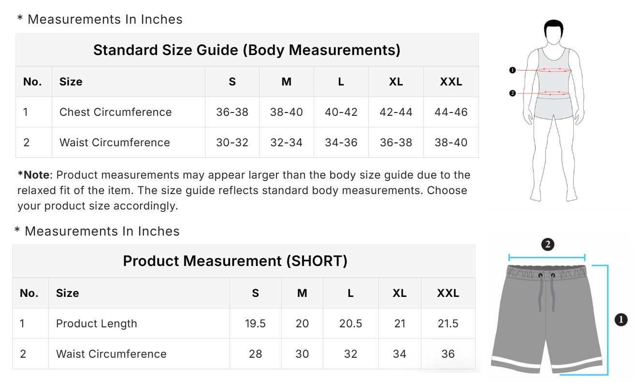
Task: Click waist value 36-38 for size XL
Action: coord(396,143)
